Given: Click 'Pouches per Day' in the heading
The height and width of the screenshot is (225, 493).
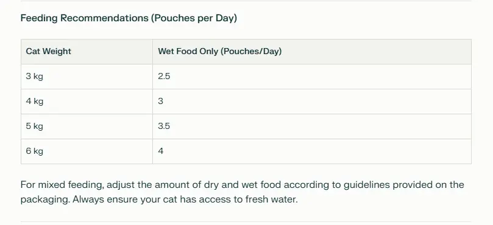Looking at the screenshot, I should point(194,18).
